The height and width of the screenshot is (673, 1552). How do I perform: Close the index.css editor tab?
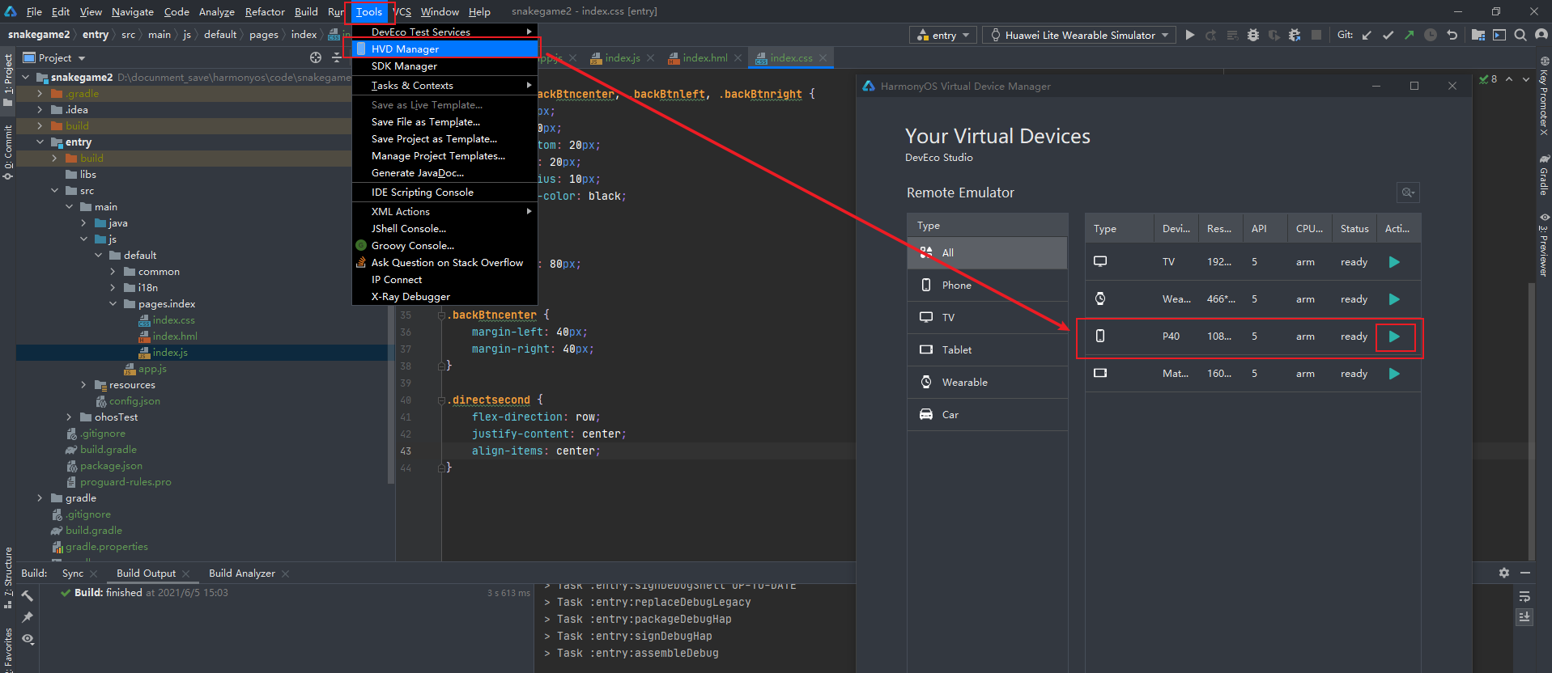tap(823, 57)
